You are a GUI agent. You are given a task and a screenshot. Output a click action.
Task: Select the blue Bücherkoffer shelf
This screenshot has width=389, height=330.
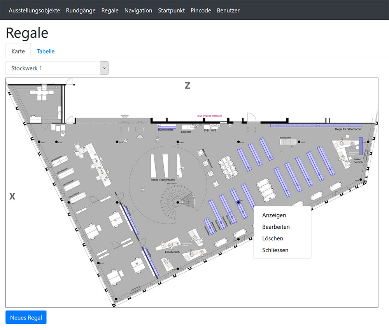tap(167, 127)
